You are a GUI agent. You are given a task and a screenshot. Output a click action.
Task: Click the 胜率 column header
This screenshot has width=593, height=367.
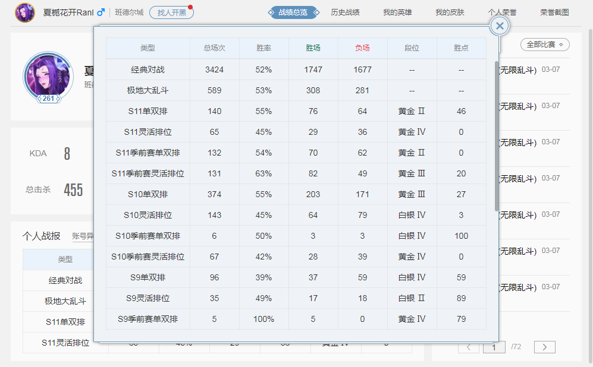tap(263, 48)
